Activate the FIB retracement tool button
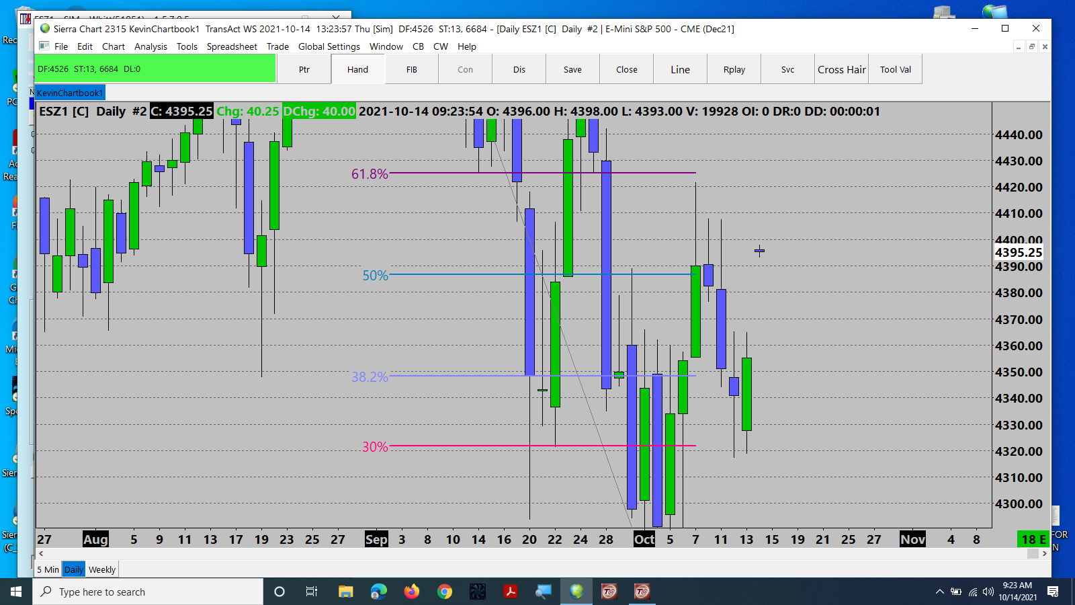Image resolution: width=1075 pixels, height=605 pixels. point(412,69)
